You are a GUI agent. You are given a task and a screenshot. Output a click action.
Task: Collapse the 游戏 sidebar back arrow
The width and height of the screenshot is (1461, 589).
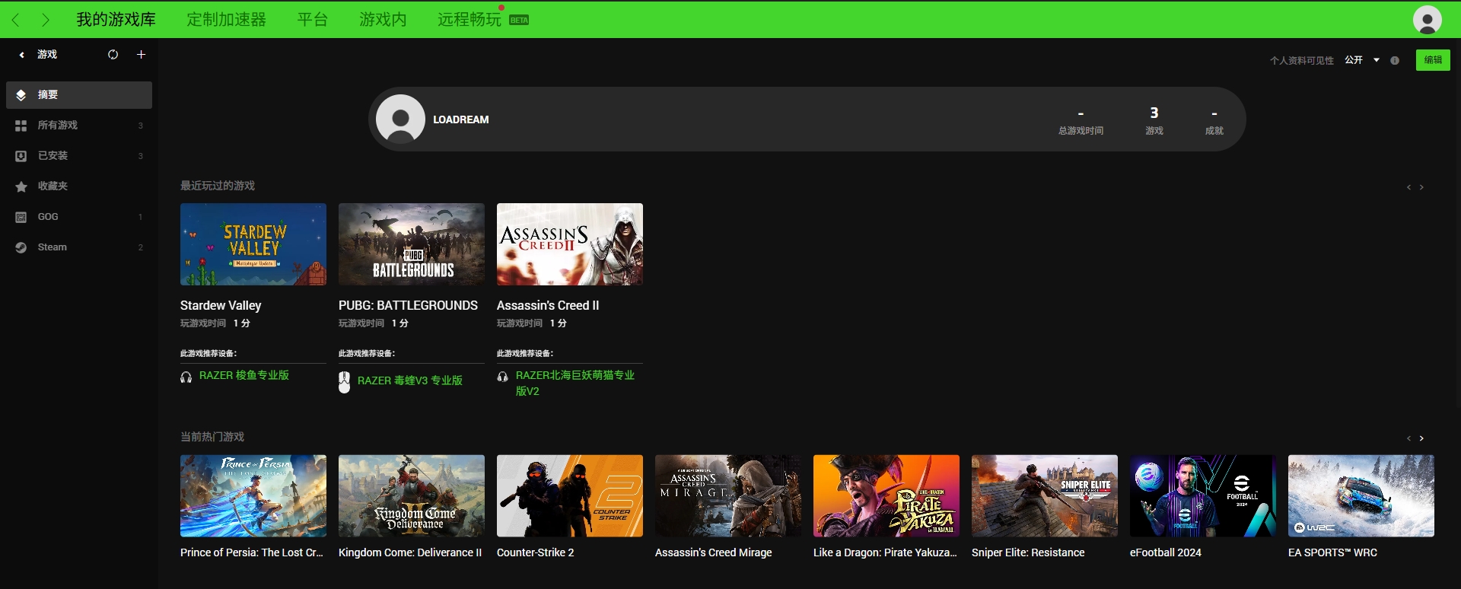[x=22, y=55]
